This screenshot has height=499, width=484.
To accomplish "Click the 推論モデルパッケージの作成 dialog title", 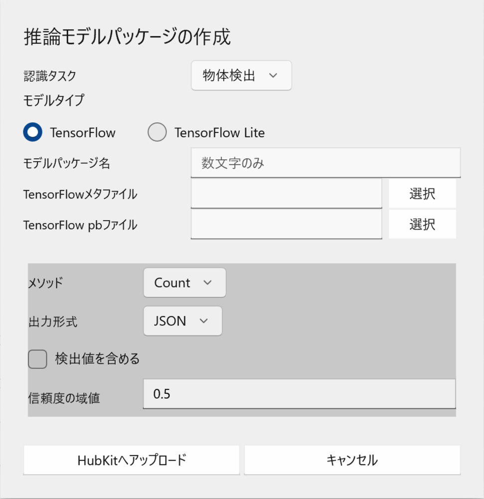I will pos(127,37).
